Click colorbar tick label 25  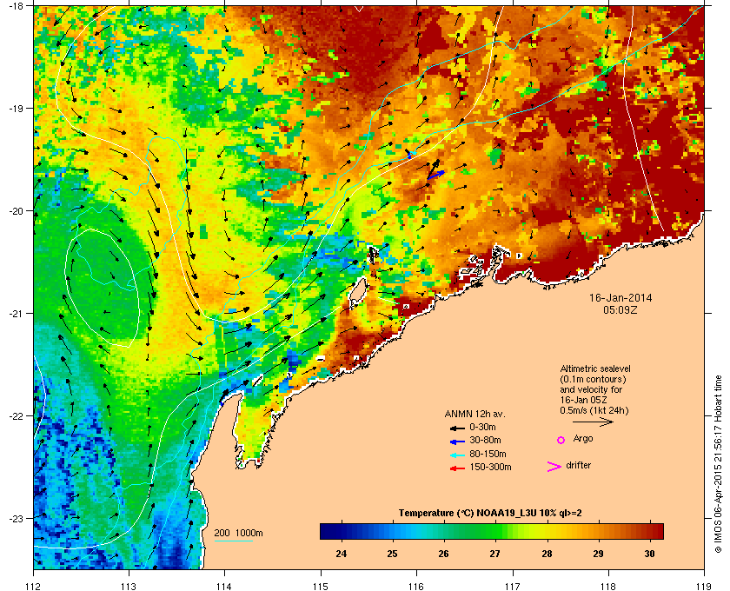tap(393, 554)
